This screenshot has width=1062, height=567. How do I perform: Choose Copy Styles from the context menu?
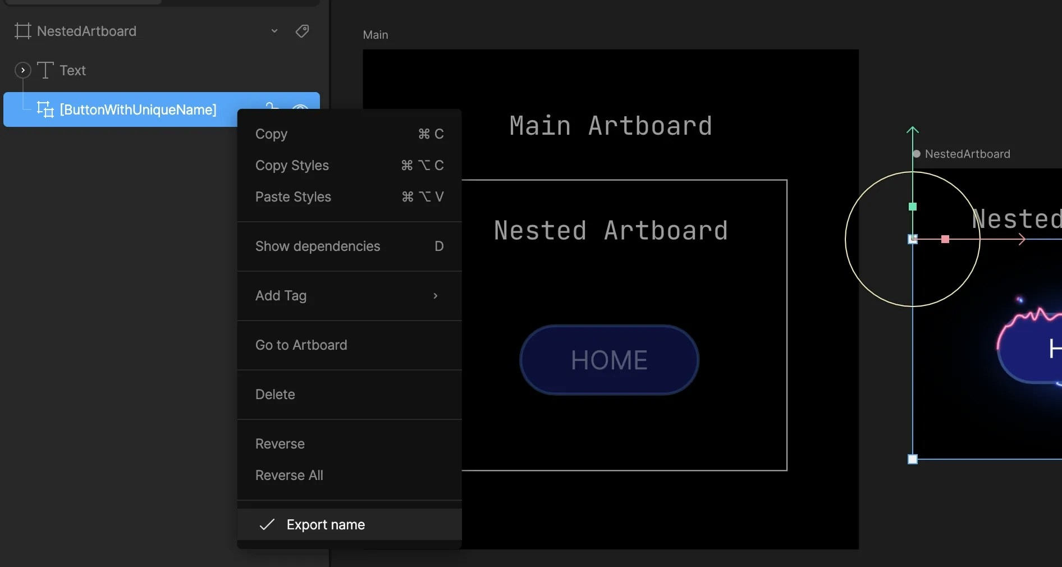(x=292, y=166)
